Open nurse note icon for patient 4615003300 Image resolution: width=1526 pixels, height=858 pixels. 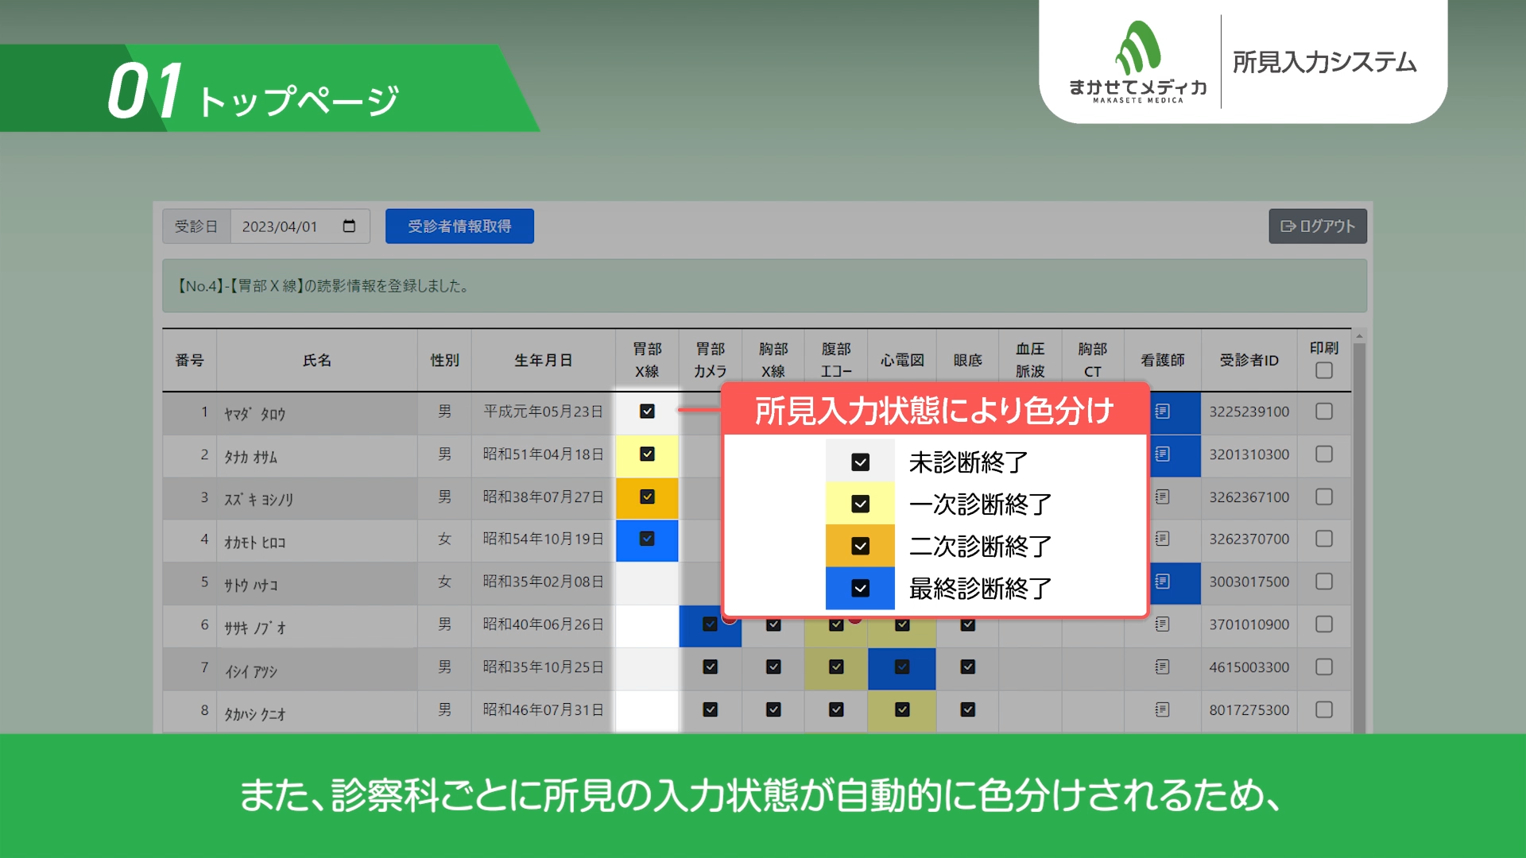point(1162,667)
